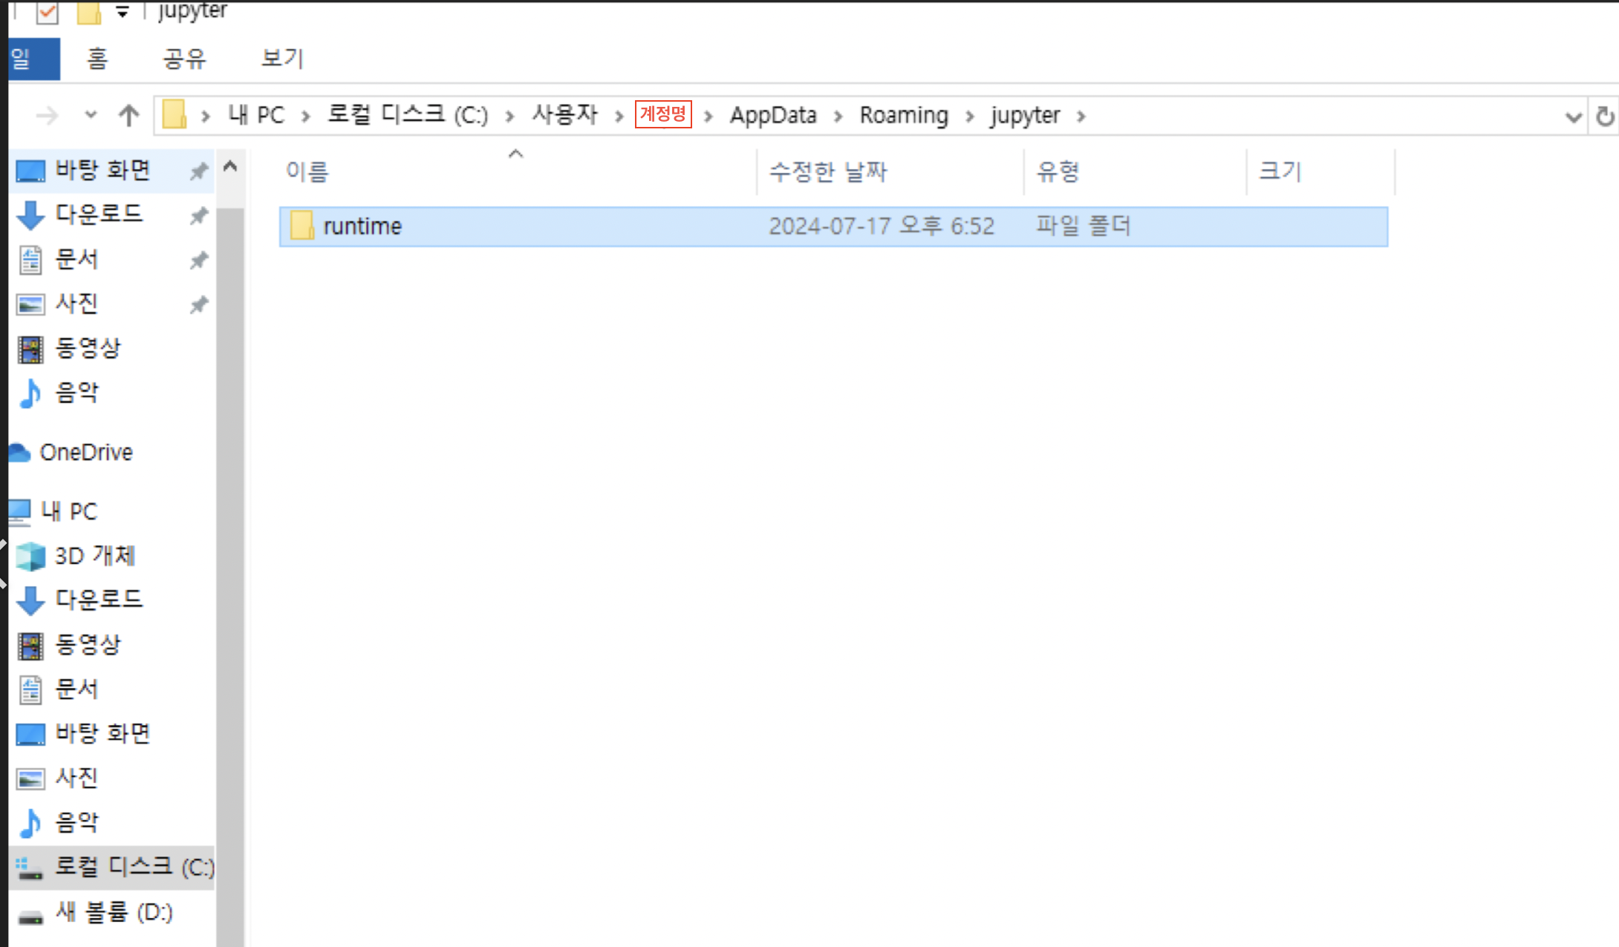Navigate to 계정명 breadcrumb

[663, 114]
